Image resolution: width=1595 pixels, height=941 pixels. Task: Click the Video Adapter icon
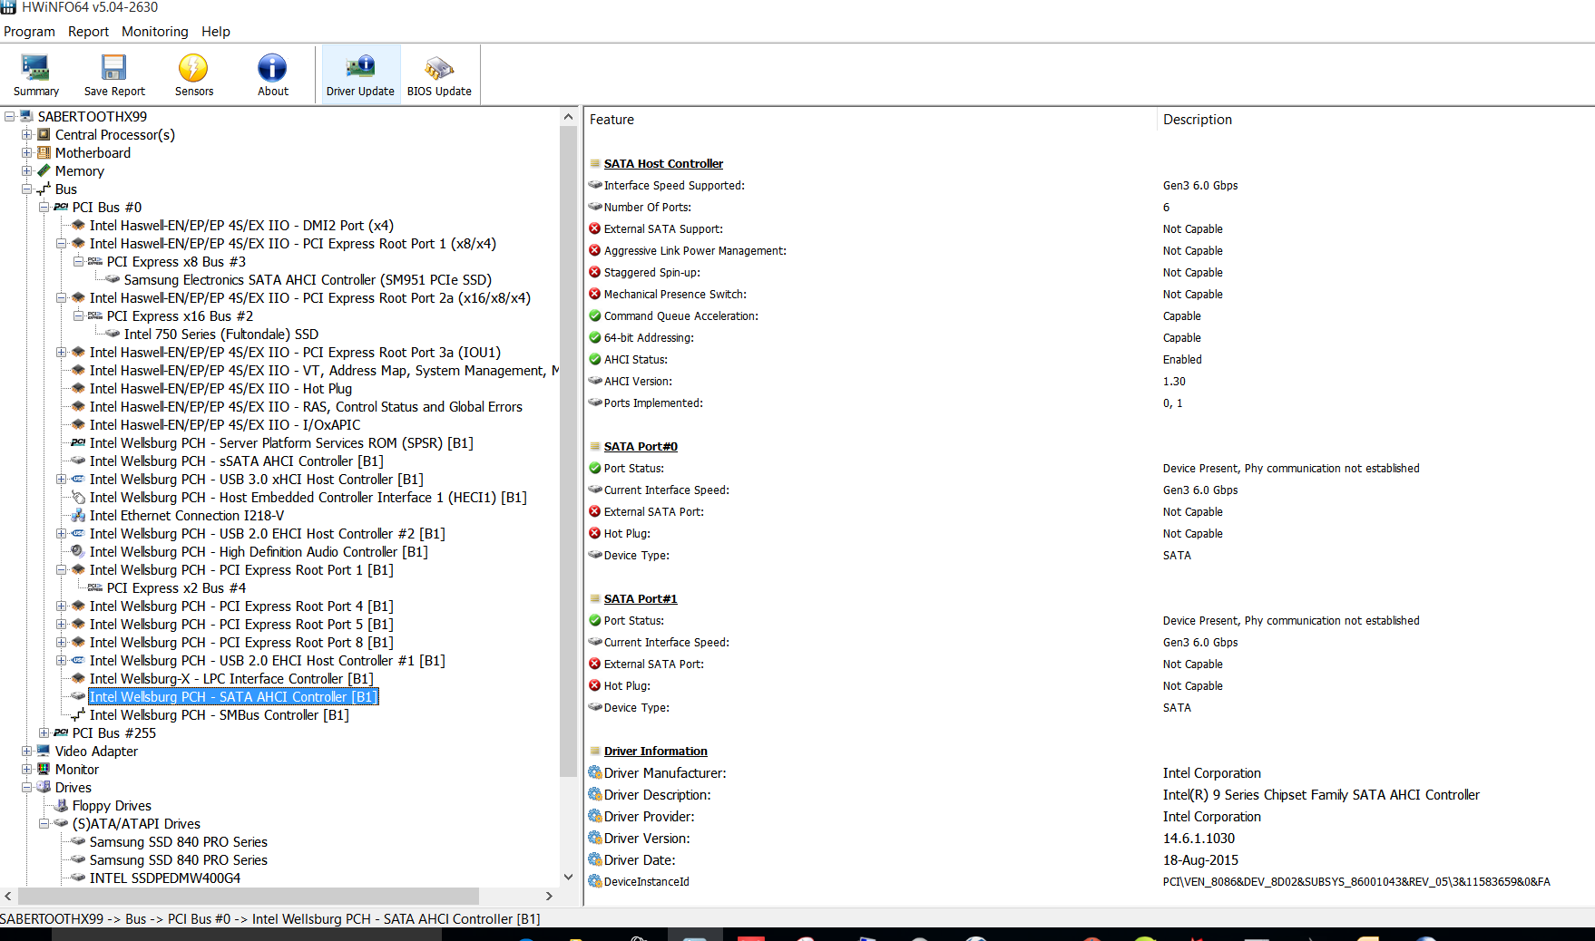(x=44, y=751)
